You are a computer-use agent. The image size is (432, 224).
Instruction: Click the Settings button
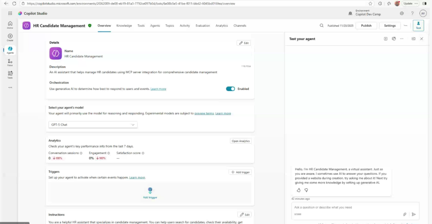[390, 26]
